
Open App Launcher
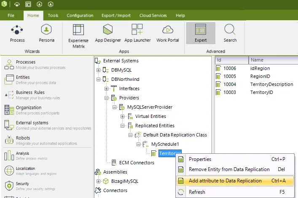[137, 33]
